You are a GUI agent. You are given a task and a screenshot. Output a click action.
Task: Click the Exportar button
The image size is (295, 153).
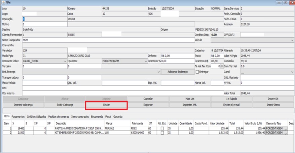(148, 105)
